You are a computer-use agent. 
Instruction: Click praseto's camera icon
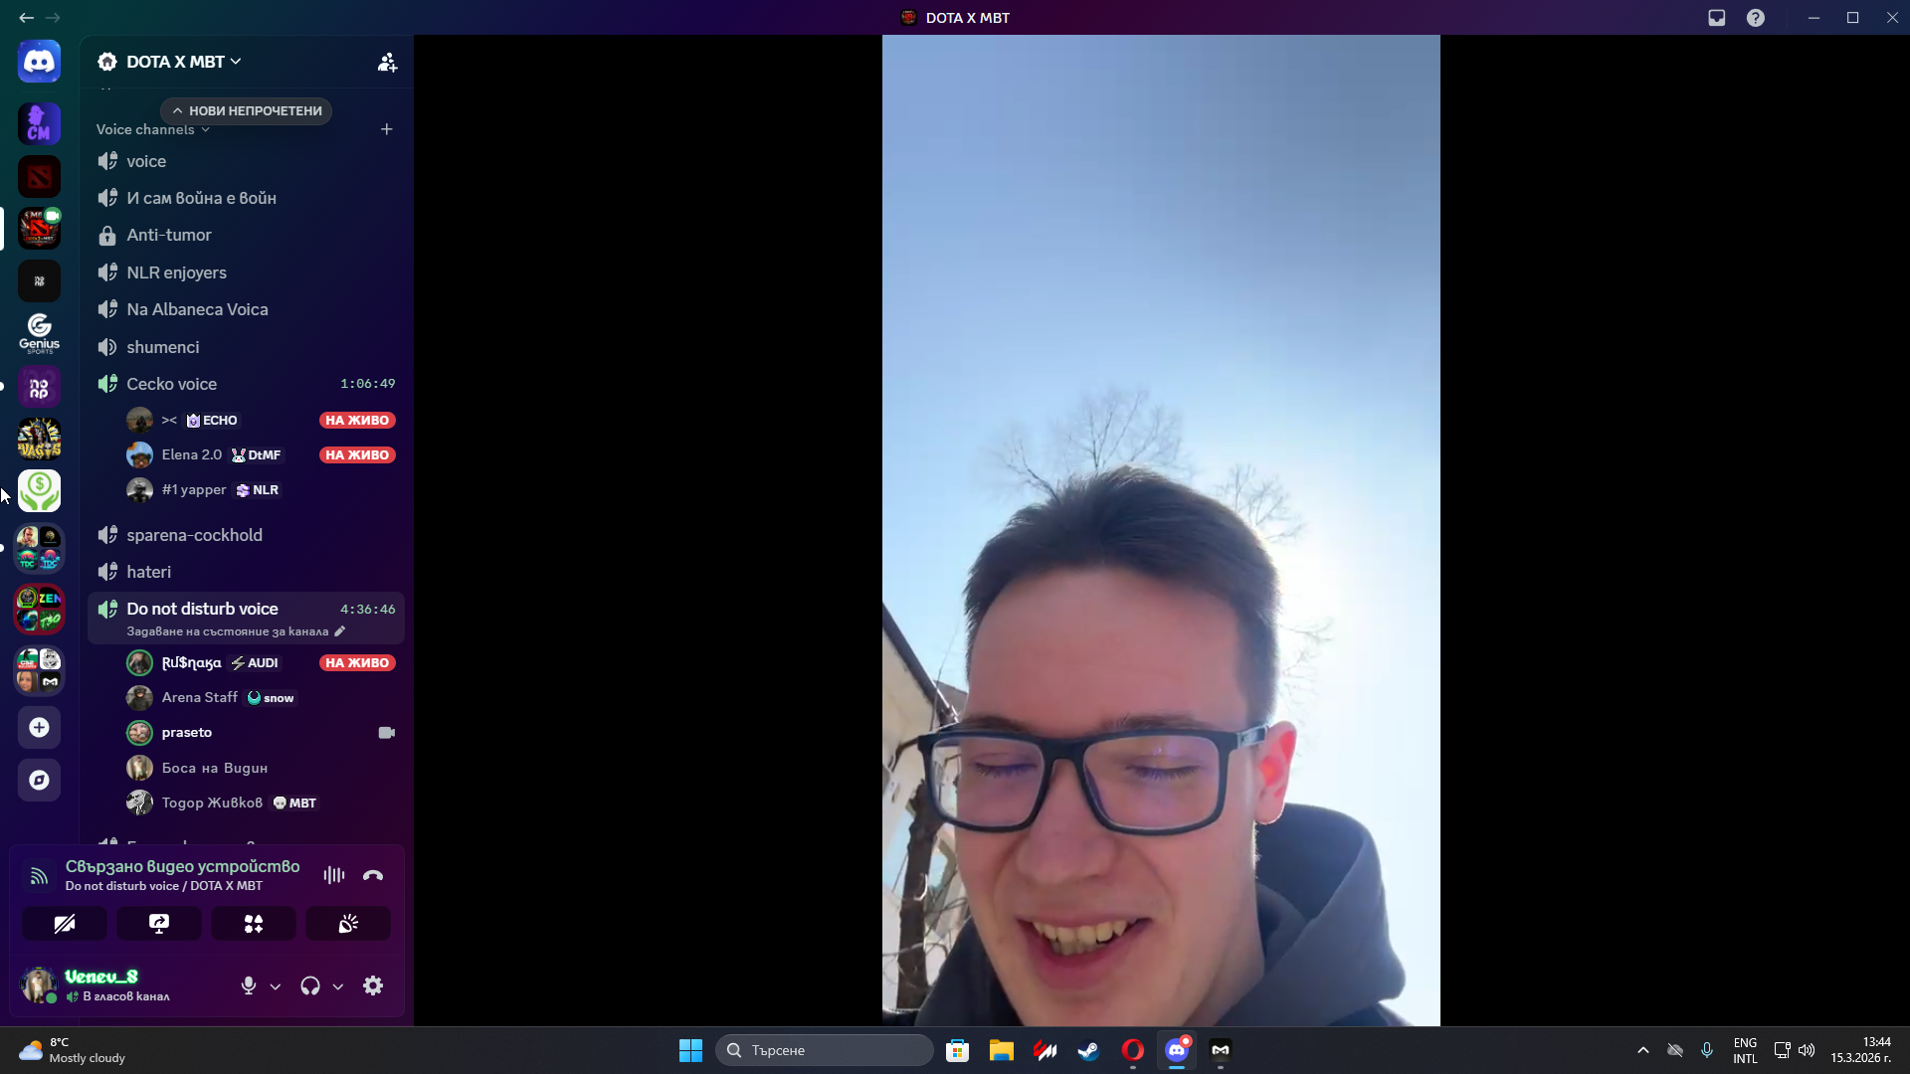(387, 733)
